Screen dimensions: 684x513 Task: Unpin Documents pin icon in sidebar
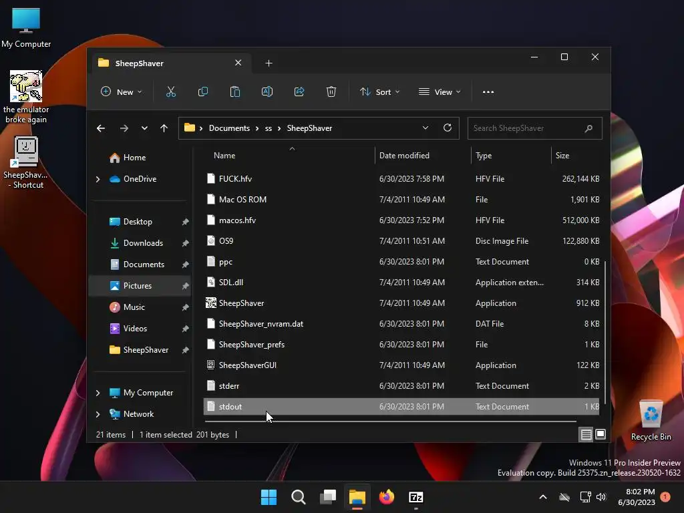[186, 265]
